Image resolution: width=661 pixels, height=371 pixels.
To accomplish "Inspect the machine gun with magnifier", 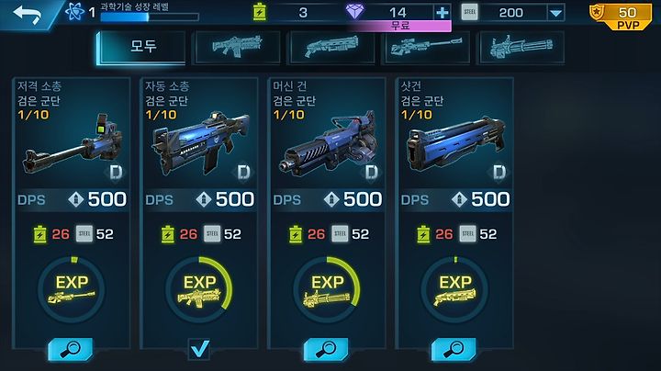I will coord(326,349).
